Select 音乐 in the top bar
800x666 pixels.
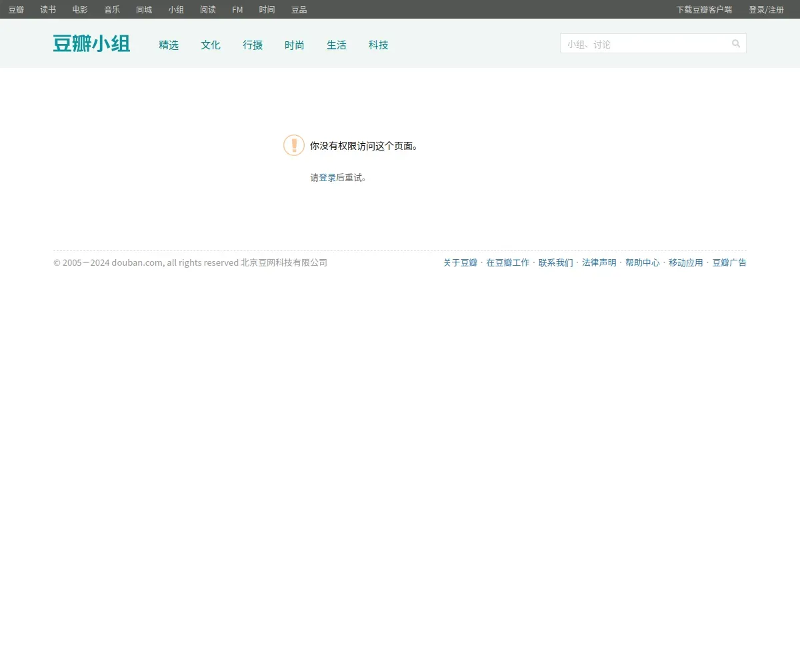pyautogui.click(x=112, y=9)
